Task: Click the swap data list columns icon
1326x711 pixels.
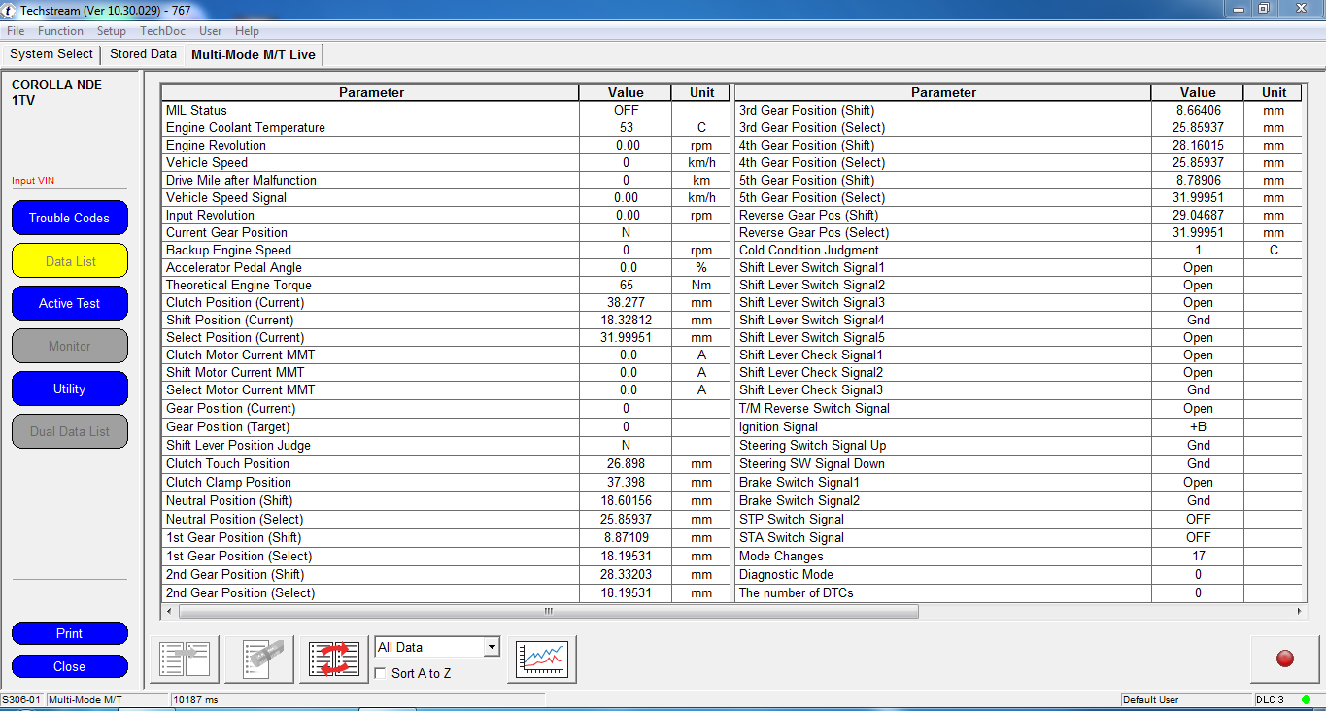Action: point(333,660)
